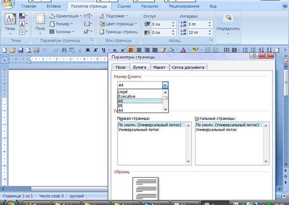
Task: Click the paper size list scrollbar down arrow
Action: [165, 110]
